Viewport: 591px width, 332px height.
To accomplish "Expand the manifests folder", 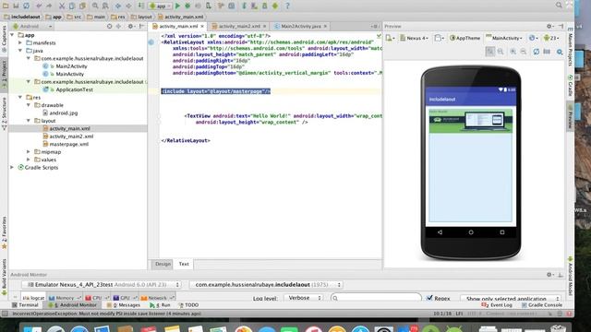I will coord(20,42).
